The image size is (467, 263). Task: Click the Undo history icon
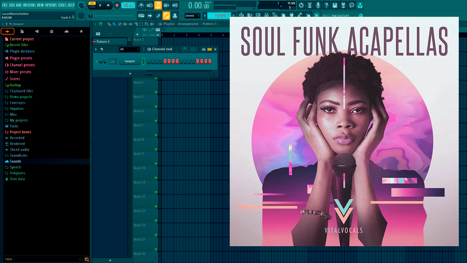point(301,5)
